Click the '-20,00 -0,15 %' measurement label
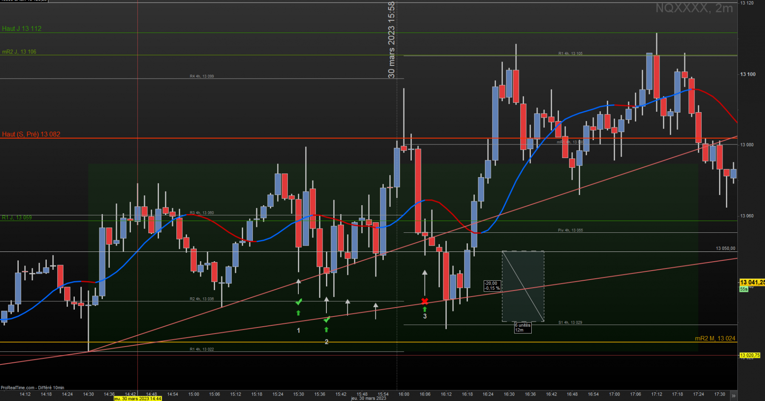765x401 pixels. [x=493, y=286]
